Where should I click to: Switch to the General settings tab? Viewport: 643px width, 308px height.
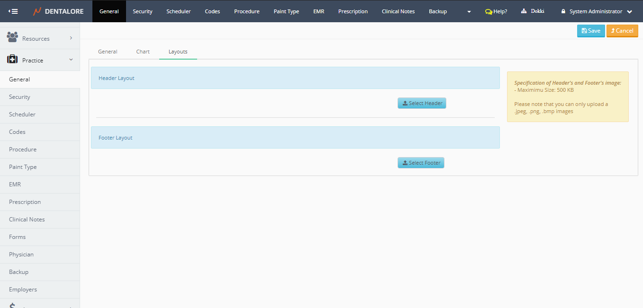108,52
